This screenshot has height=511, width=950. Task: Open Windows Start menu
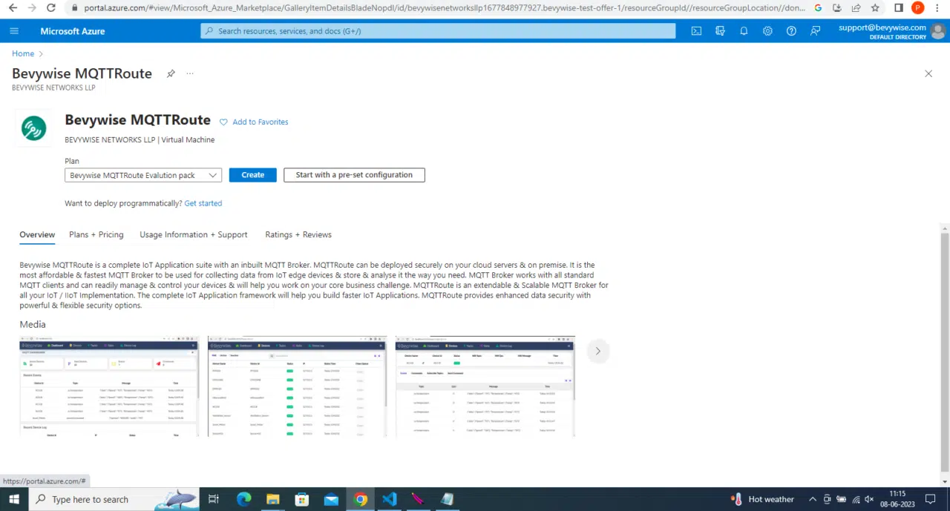[14, 499]
